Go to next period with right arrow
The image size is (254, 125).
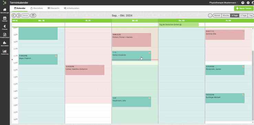pyautogui.click(x=19, y=15)
